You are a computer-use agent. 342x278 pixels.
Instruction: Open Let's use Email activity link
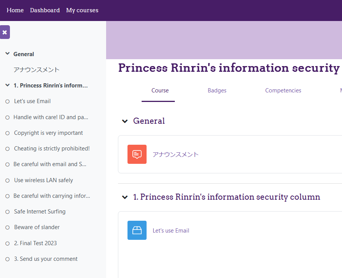pos(171,230)
